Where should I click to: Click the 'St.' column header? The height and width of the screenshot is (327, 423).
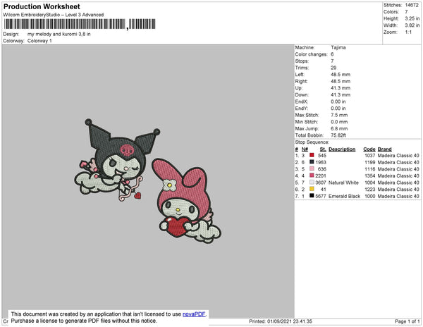click(323, 149)
